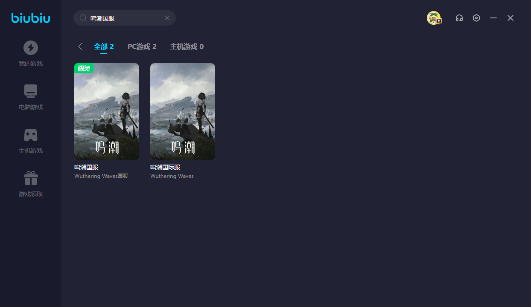Go back with the left arrow
Viewport: 531px width, 307px height.
pyautogui.click(x=80, y=46)
